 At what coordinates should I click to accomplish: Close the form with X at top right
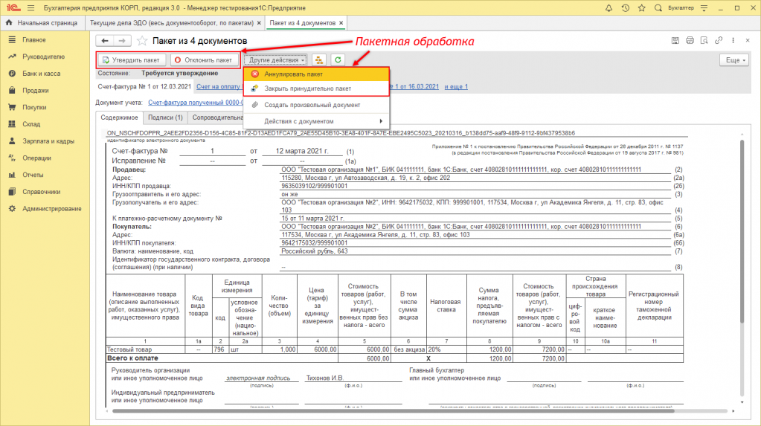(x=748, y=41)
